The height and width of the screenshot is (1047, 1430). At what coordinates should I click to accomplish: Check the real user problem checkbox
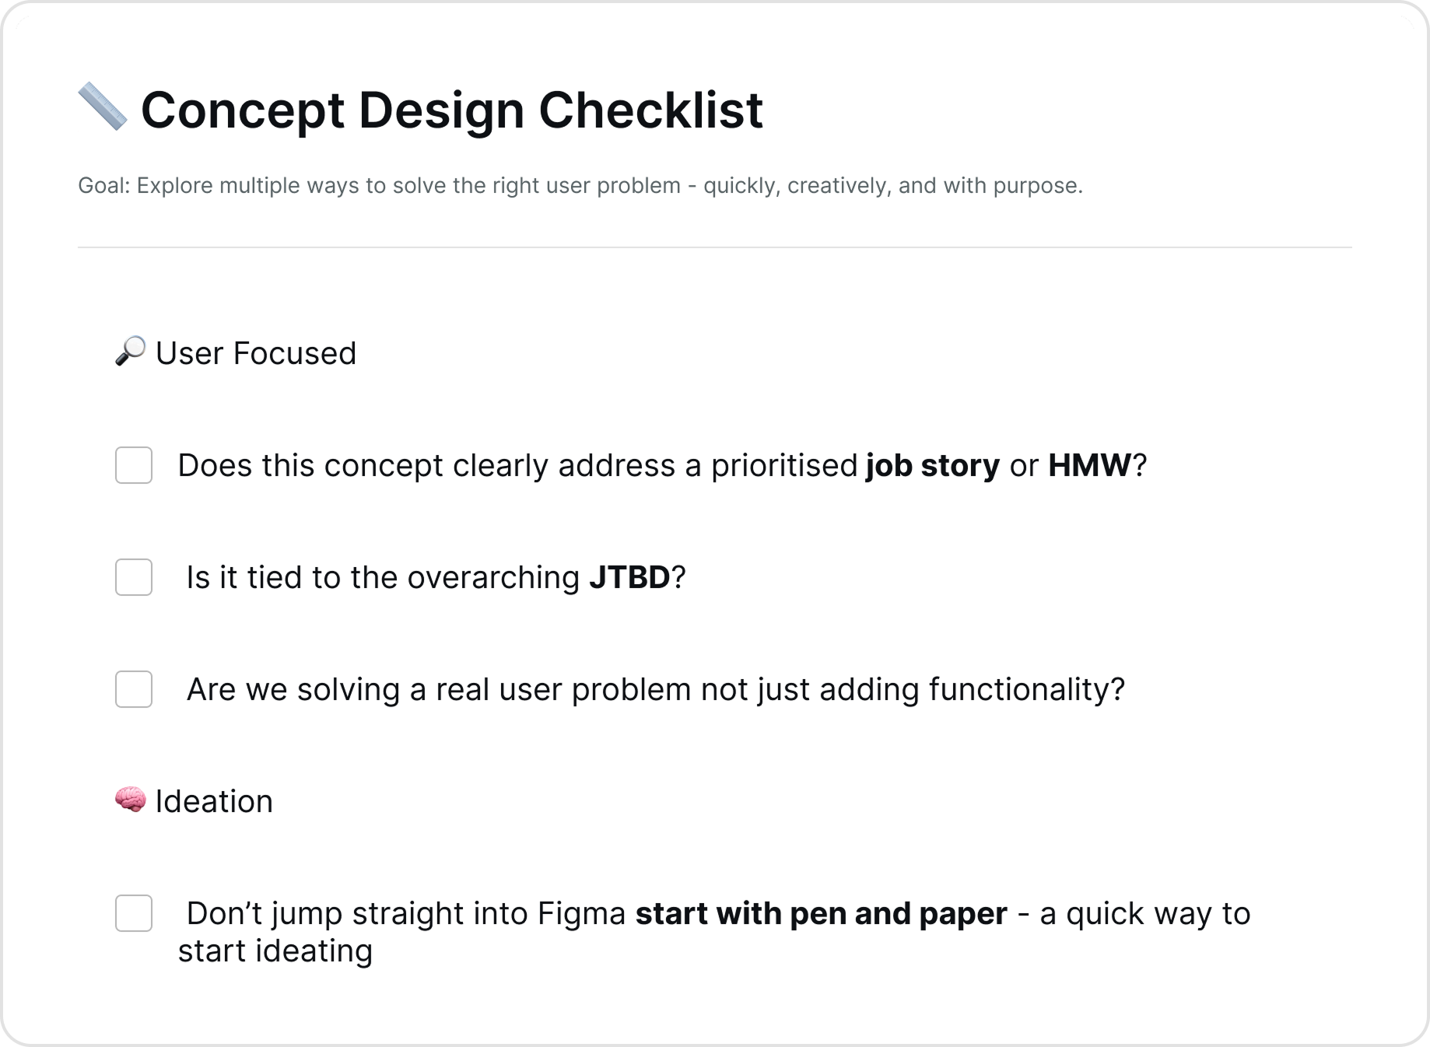click(134, 689)
